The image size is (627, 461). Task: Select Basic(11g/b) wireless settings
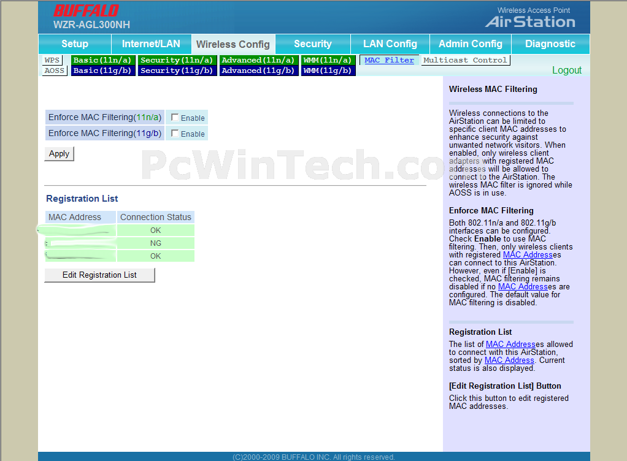(103, 70)
